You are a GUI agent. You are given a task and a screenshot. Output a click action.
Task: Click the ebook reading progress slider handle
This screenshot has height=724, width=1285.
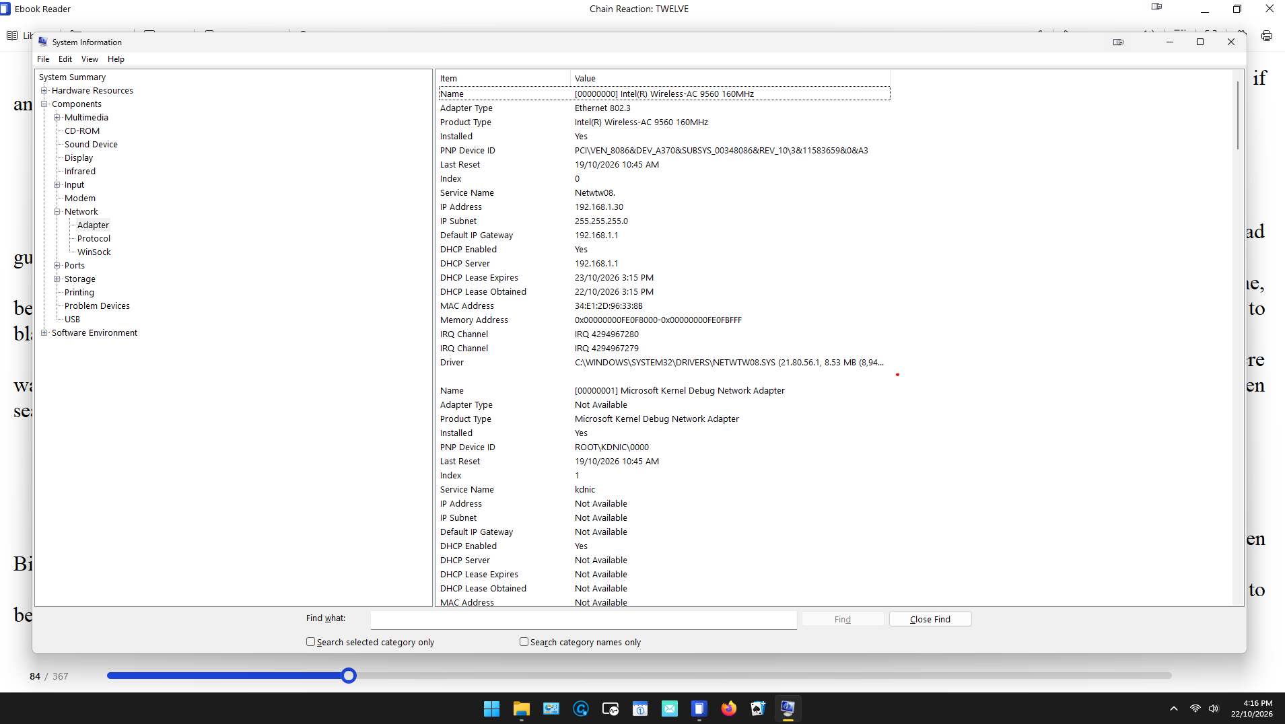click(x=349, y=676)
